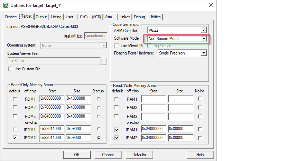Go to the Linker tab
The image size is (298, 161).
(x=124, y=17)
